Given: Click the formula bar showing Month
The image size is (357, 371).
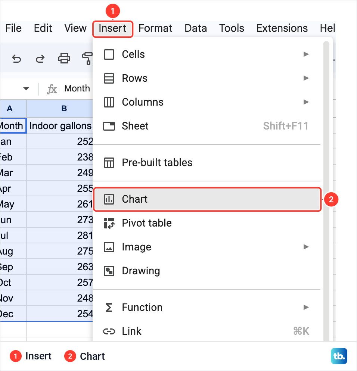Looking at the screenshot, I should (x=77, y=89).
